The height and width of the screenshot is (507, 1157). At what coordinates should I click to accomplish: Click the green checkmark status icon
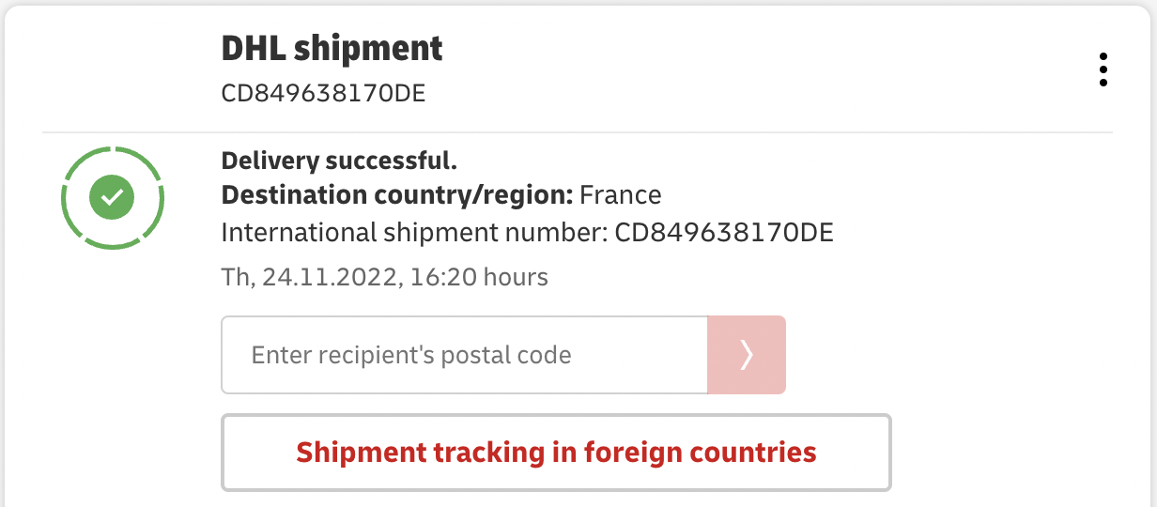coord(113,197)
